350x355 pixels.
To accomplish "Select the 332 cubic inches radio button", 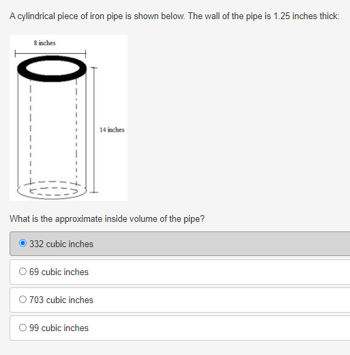I will coord(23,243).
